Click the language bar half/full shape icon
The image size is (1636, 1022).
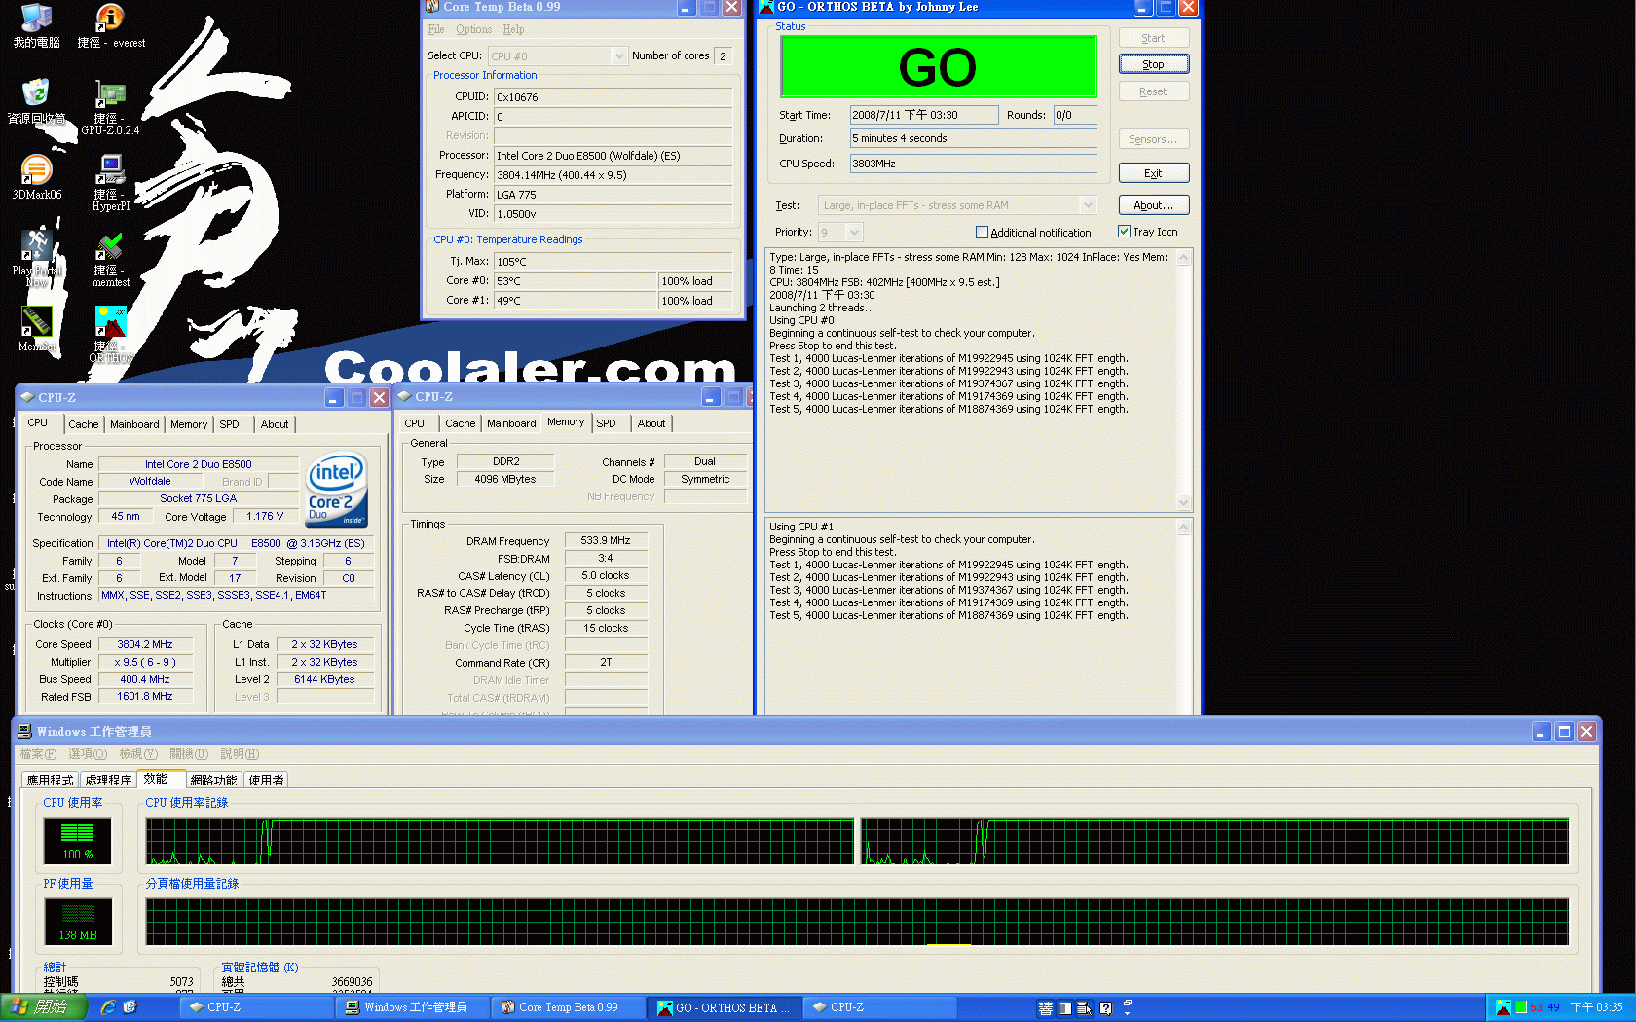[1065, 1008]
